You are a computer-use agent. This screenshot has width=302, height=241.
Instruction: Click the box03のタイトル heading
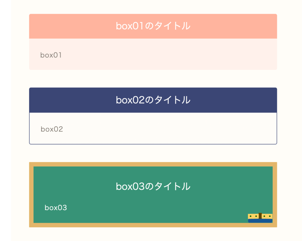tap(153, 186)
